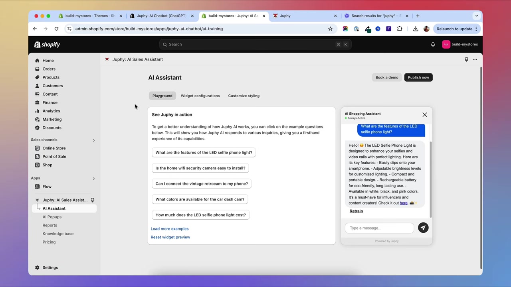The image size is (511, 287).
Task: Click Load more examples link
Action: 170,229
